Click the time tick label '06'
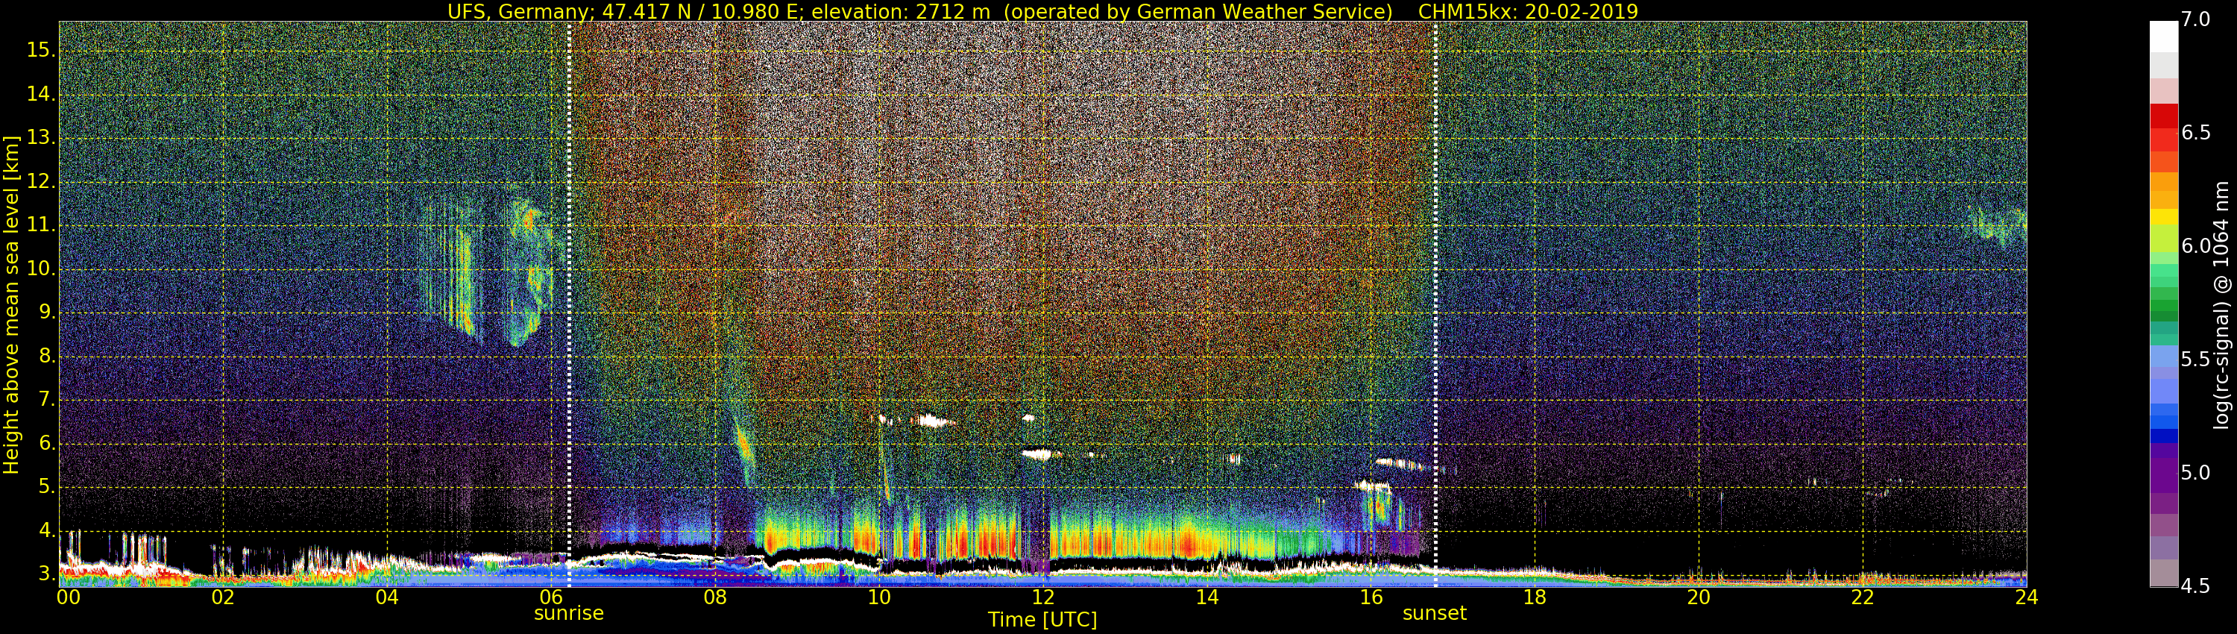Viewport: 2237px width, 634px height. click(x=552, y=597)
